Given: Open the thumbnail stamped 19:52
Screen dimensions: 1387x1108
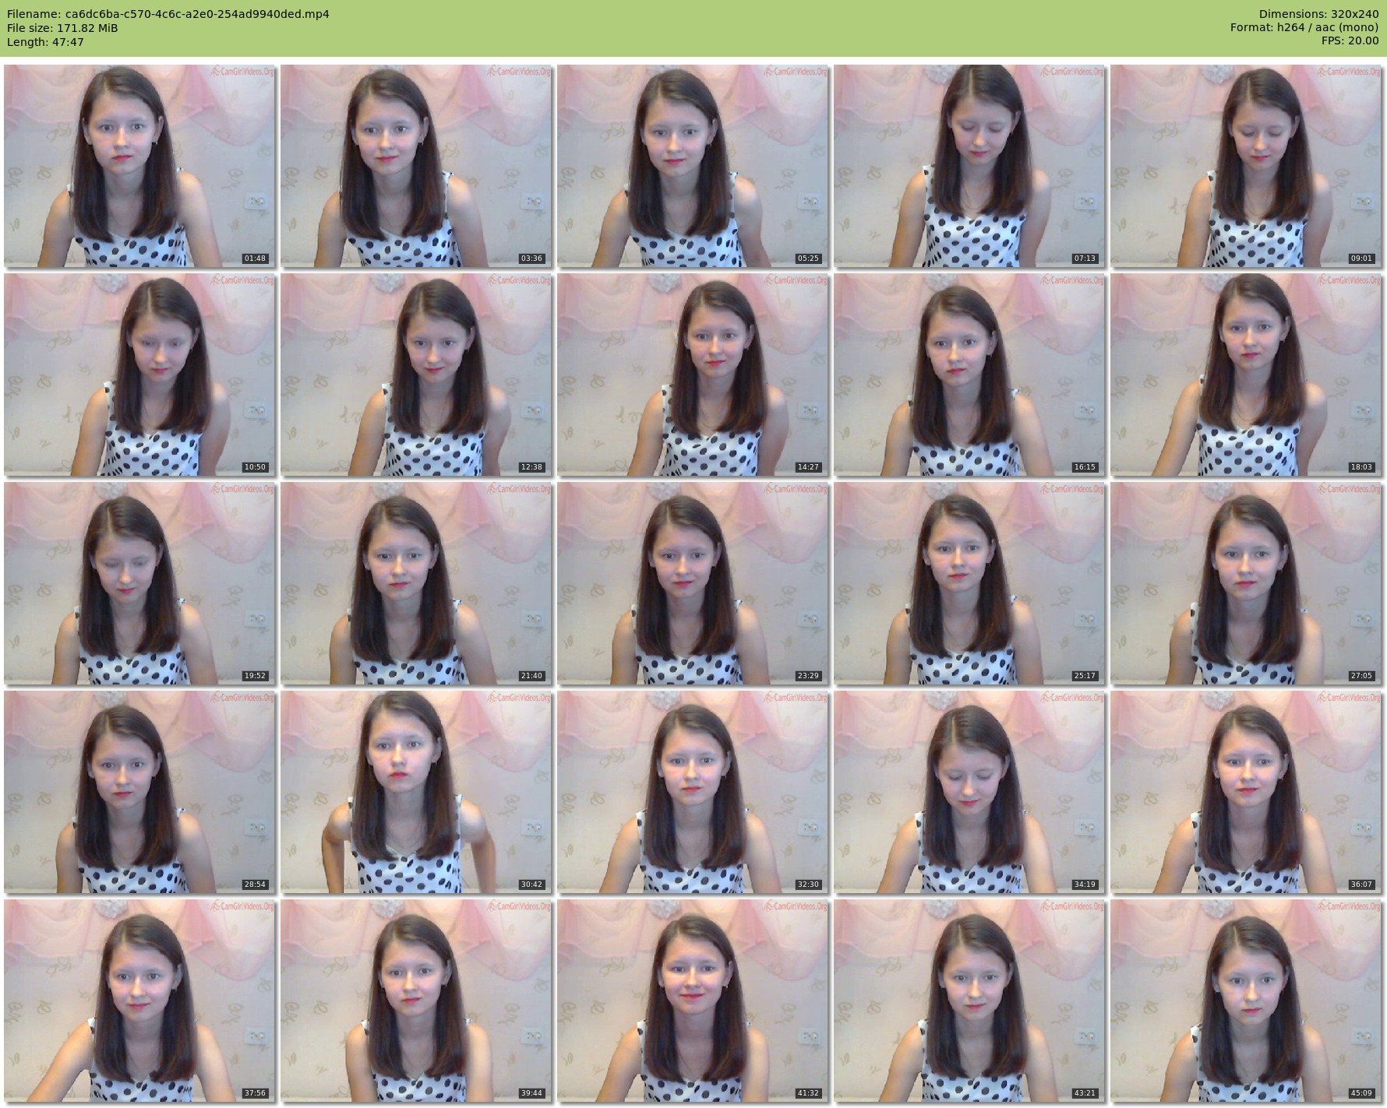Looking at the screenshot, I should point(139,583).
